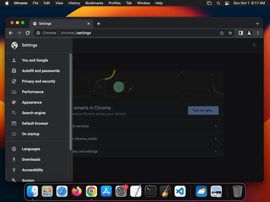270x202 pixels.
Task: Open Downloads settings section
Action: (31, 159)
